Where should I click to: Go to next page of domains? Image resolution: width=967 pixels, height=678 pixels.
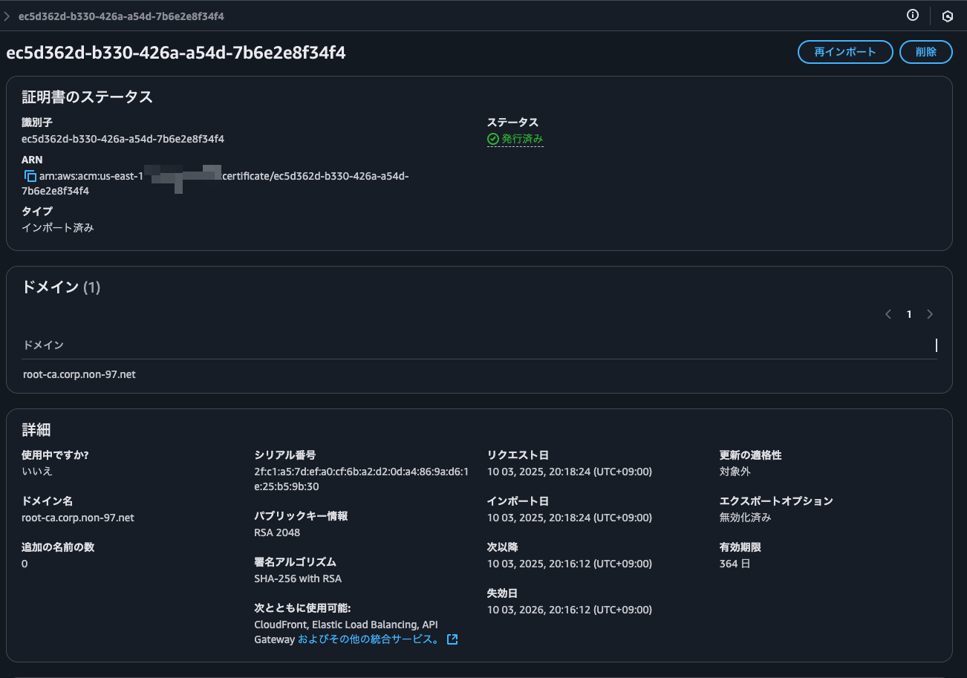[930, 314]
